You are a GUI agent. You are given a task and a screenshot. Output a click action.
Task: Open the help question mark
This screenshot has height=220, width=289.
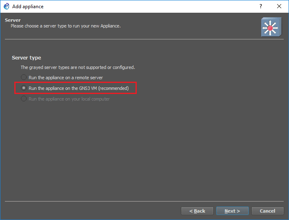(x=261, y=6)
